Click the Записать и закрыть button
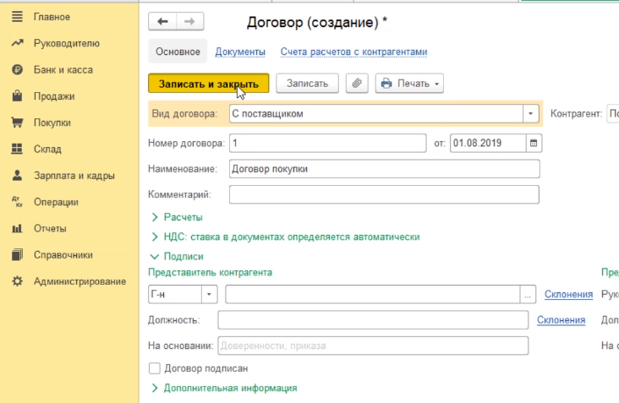Viewport: 619px width, 403px height. coord(208,84)
